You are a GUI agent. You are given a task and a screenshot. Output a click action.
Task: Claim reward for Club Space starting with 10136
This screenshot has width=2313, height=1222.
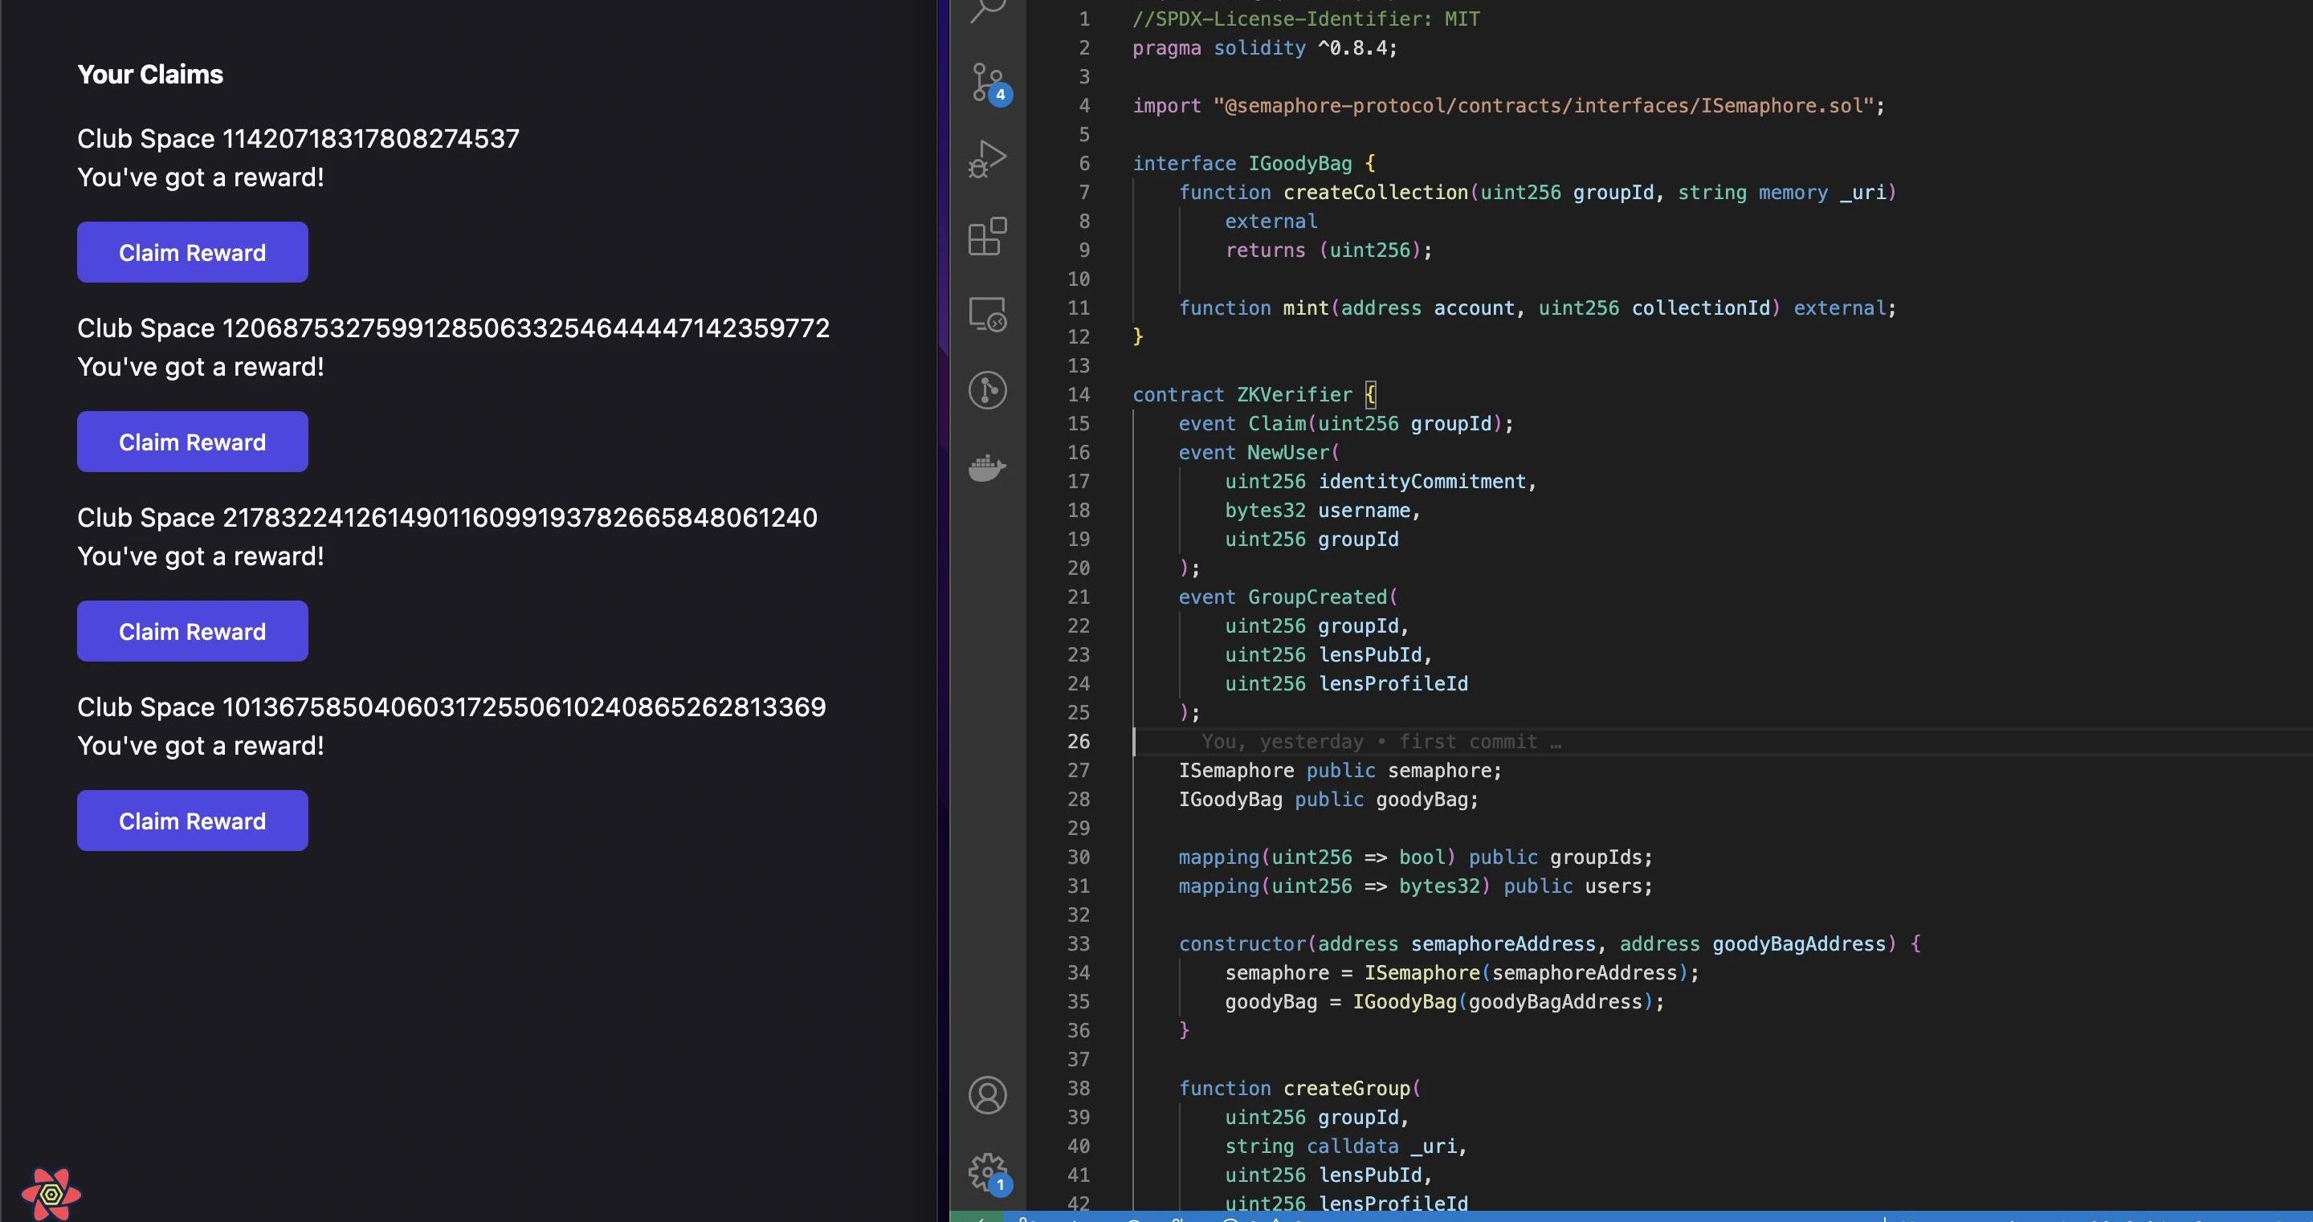tap(192, 821)
